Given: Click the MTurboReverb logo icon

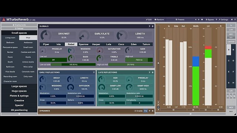Looking at the screenshot, I should coord(4,20).
